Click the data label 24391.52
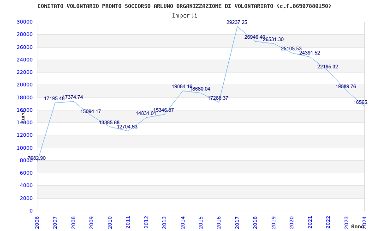This screenshot has width=369, height=231. point(309,53)
